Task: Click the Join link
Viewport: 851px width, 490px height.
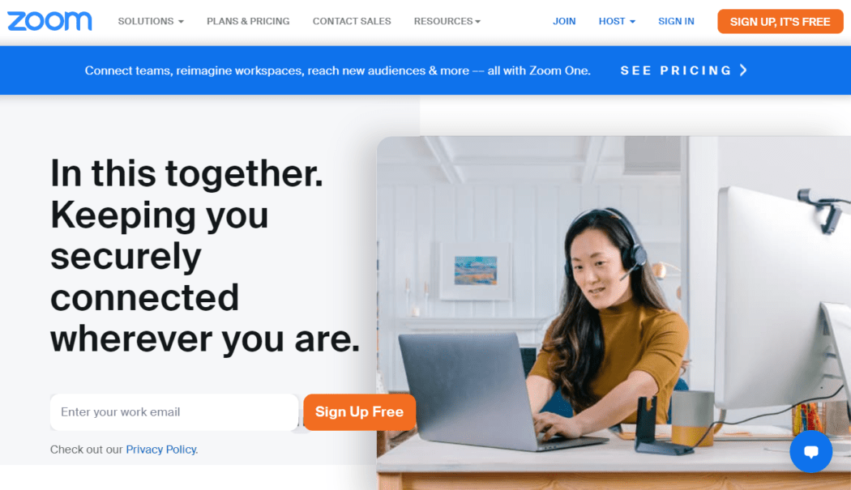Action: tap(564, 21)
